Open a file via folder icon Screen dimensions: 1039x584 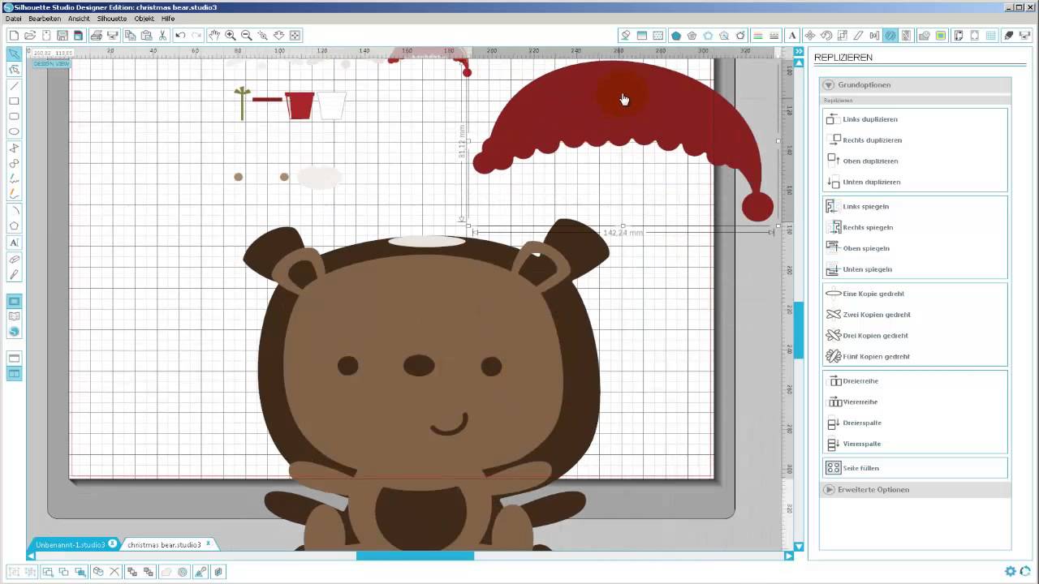click(30, 36)
